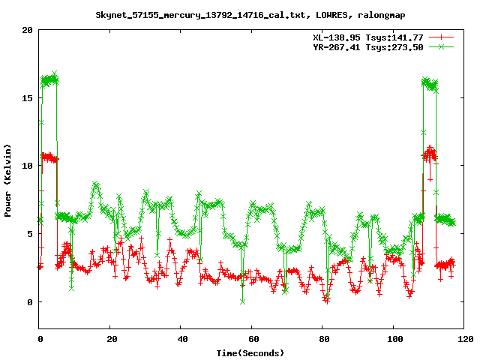The height and width of the screenshot is (360, 480).
Task: Click the y-axis tick label 0
Action: (x=30, y=302)
